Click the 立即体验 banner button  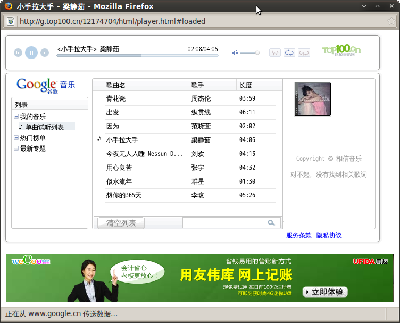pos(325,292)
